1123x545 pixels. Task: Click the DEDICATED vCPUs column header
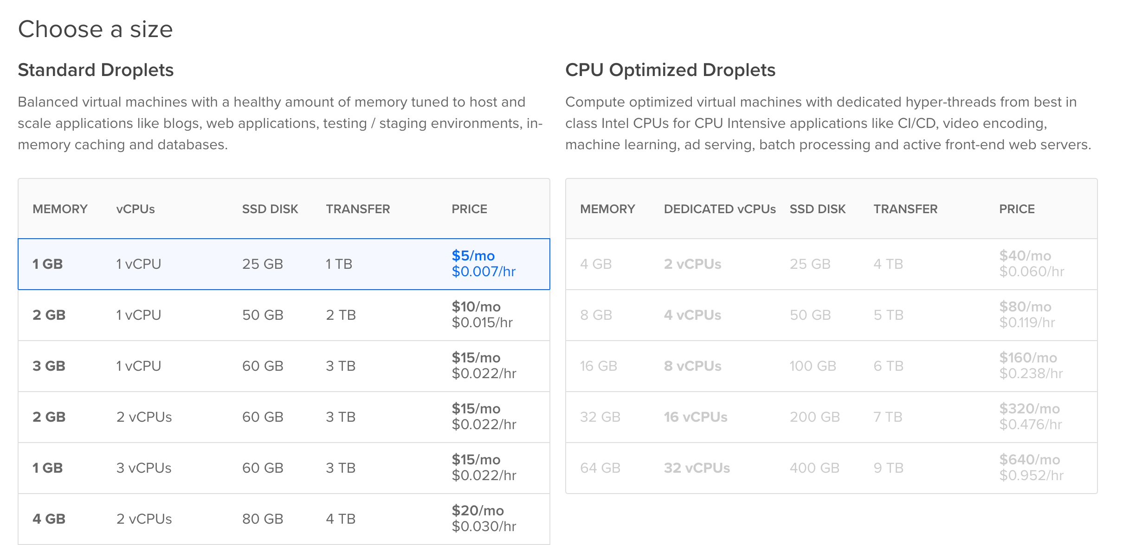tap(719, 209)
